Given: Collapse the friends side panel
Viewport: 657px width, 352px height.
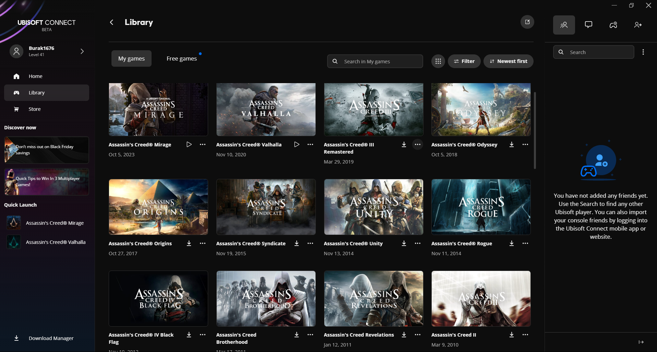Looking at the screenshot, I should click(641, 342).
